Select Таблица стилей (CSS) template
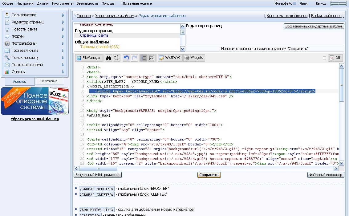This screenshot has height=216, width=349. [x=100, y=47]
